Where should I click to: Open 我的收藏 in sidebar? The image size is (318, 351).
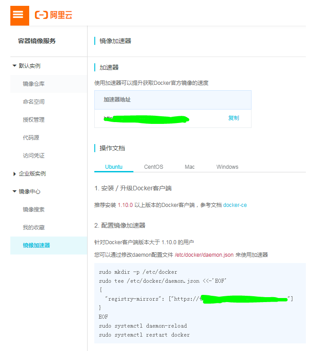pos(34,228)
